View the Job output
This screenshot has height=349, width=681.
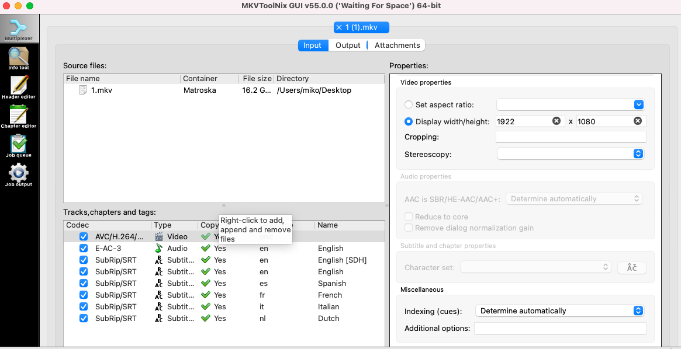coord(18,175)
